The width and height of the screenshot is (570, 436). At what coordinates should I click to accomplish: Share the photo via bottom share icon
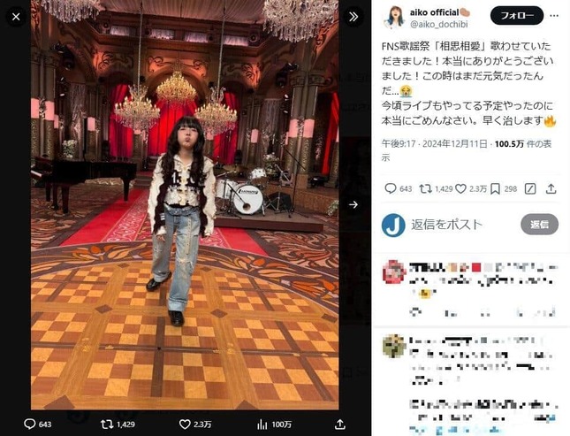(x=339, y=424)
